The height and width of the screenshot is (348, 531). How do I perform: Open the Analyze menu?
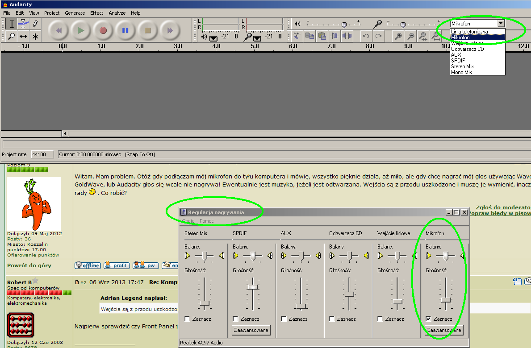(117, 13)
